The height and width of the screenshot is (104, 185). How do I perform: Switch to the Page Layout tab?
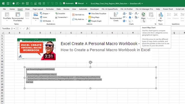[38, 9]
